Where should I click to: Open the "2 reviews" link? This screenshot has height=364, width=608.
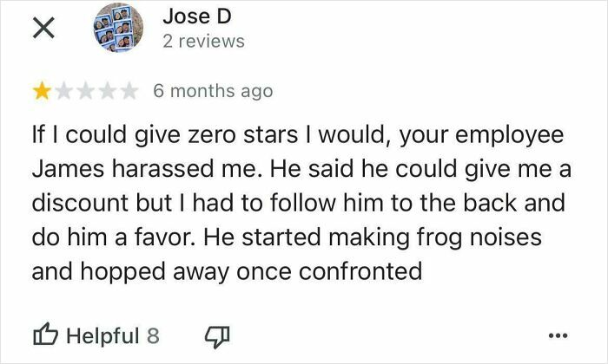point(203,42)
